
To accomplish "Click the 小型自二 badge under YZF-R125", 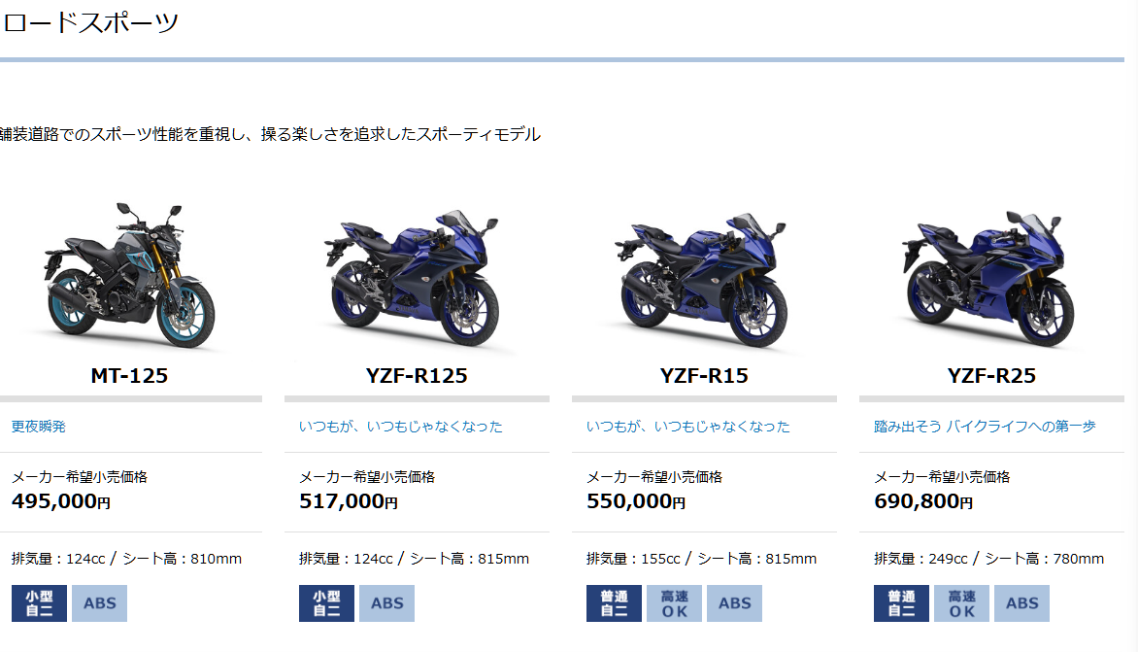I will tap(326, 603).
